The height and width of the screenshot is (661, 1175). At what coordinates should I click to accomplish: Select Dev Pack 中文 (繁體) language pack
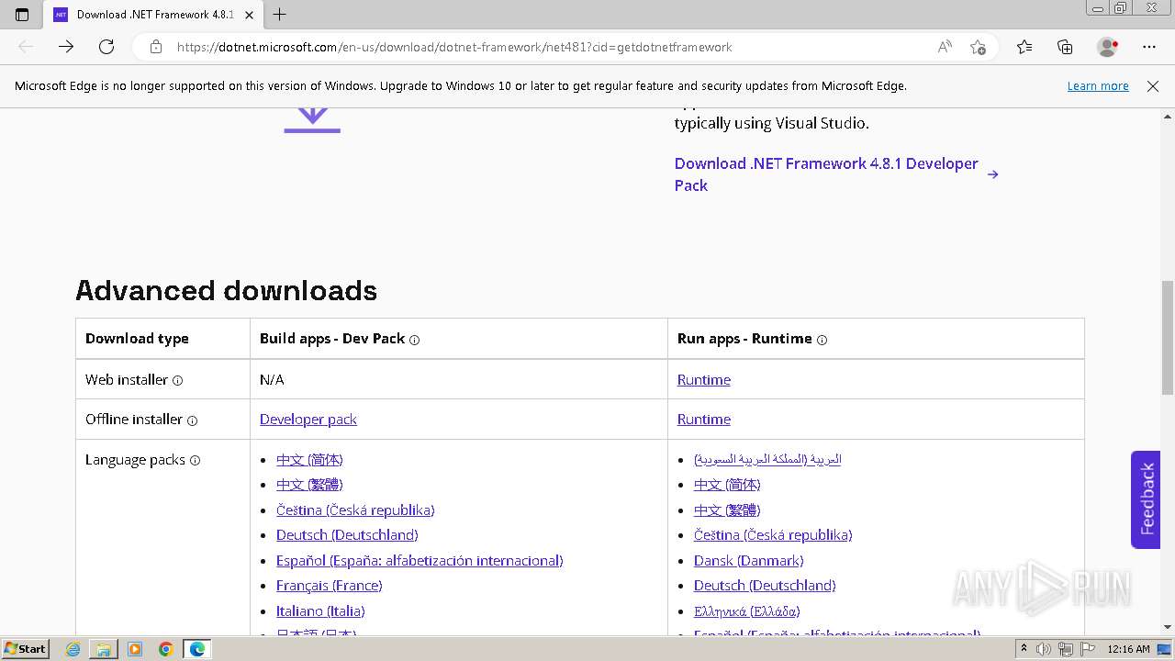(309, 485)
